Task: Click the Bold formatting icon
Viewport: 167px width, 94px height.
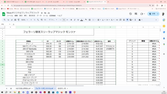Action: (71, 20)
